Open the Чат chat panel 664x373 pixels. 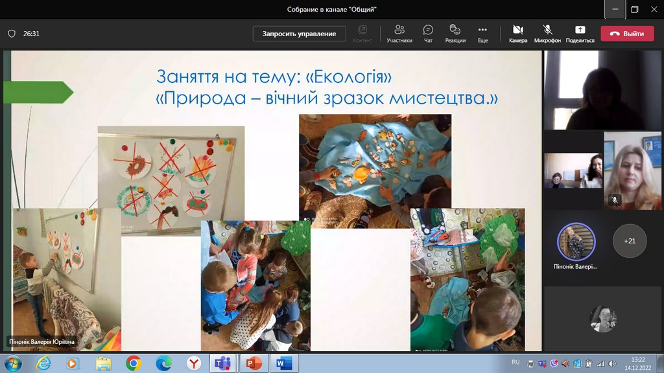click(x=428, y=33)
